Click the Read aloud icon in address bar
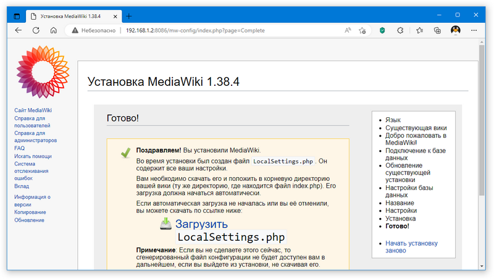Screen dimensions: 494x279 348,30
